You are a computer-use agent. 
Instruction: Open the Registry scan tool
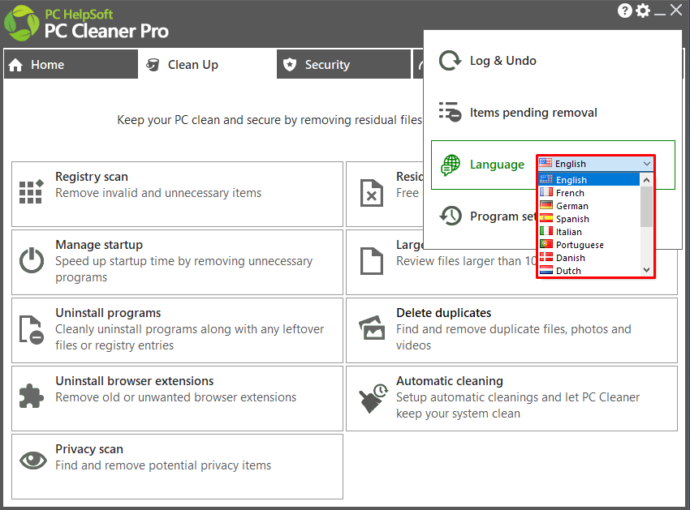point(177,195)
